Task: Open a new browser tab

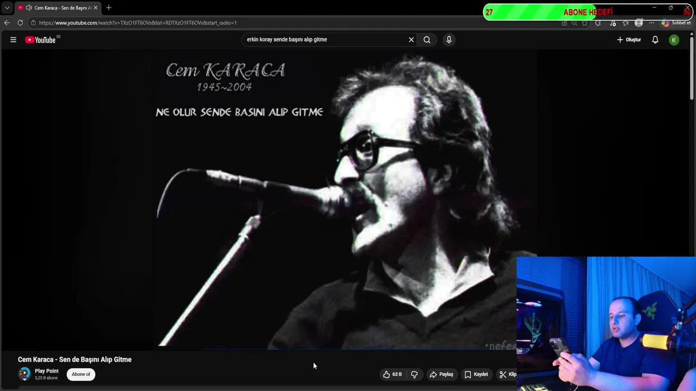Action: [109, 8]
